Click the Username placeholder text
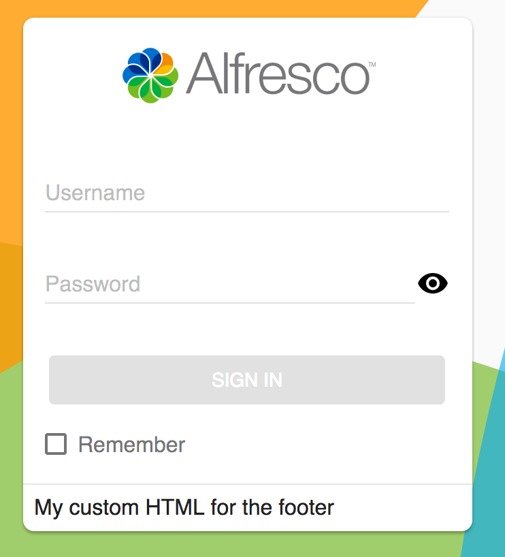The width and height of the screenshot is (505, 557). [x=95, y=193]
